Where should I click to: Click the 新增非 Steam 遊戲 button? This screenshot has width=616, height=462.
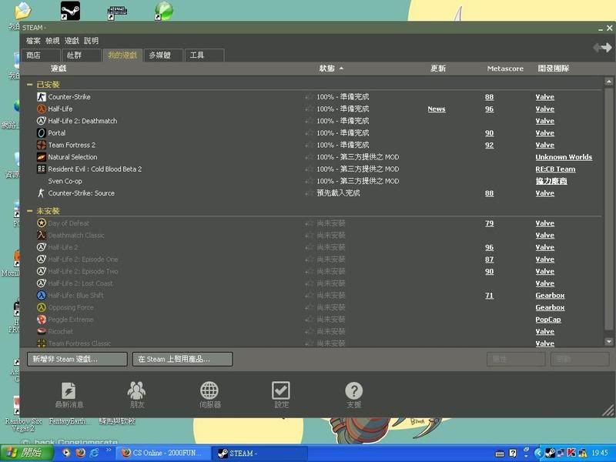tap(77, 360)
